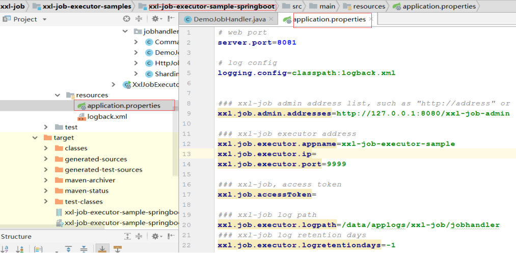Click the jobhandler package folder icon

click(x=138, y=31)
